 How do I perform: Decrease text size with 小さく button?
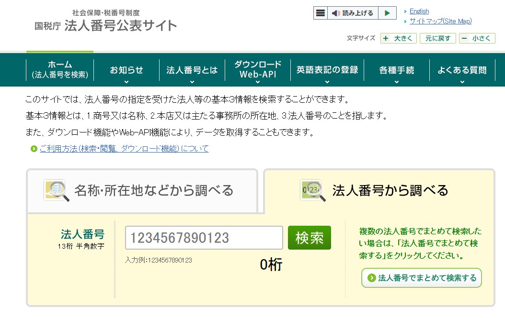point(477,39)
